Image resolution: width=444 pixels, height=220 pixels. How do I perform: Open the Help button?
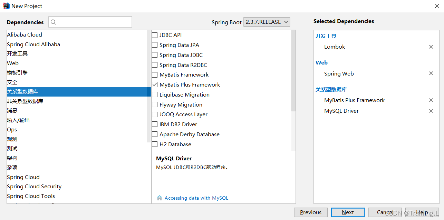coord(422,212)
